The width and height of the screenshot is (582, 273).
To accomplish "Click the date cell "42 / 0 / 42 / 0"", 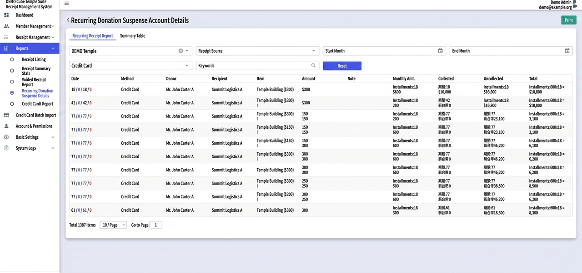I will click(x=81, y=103).
